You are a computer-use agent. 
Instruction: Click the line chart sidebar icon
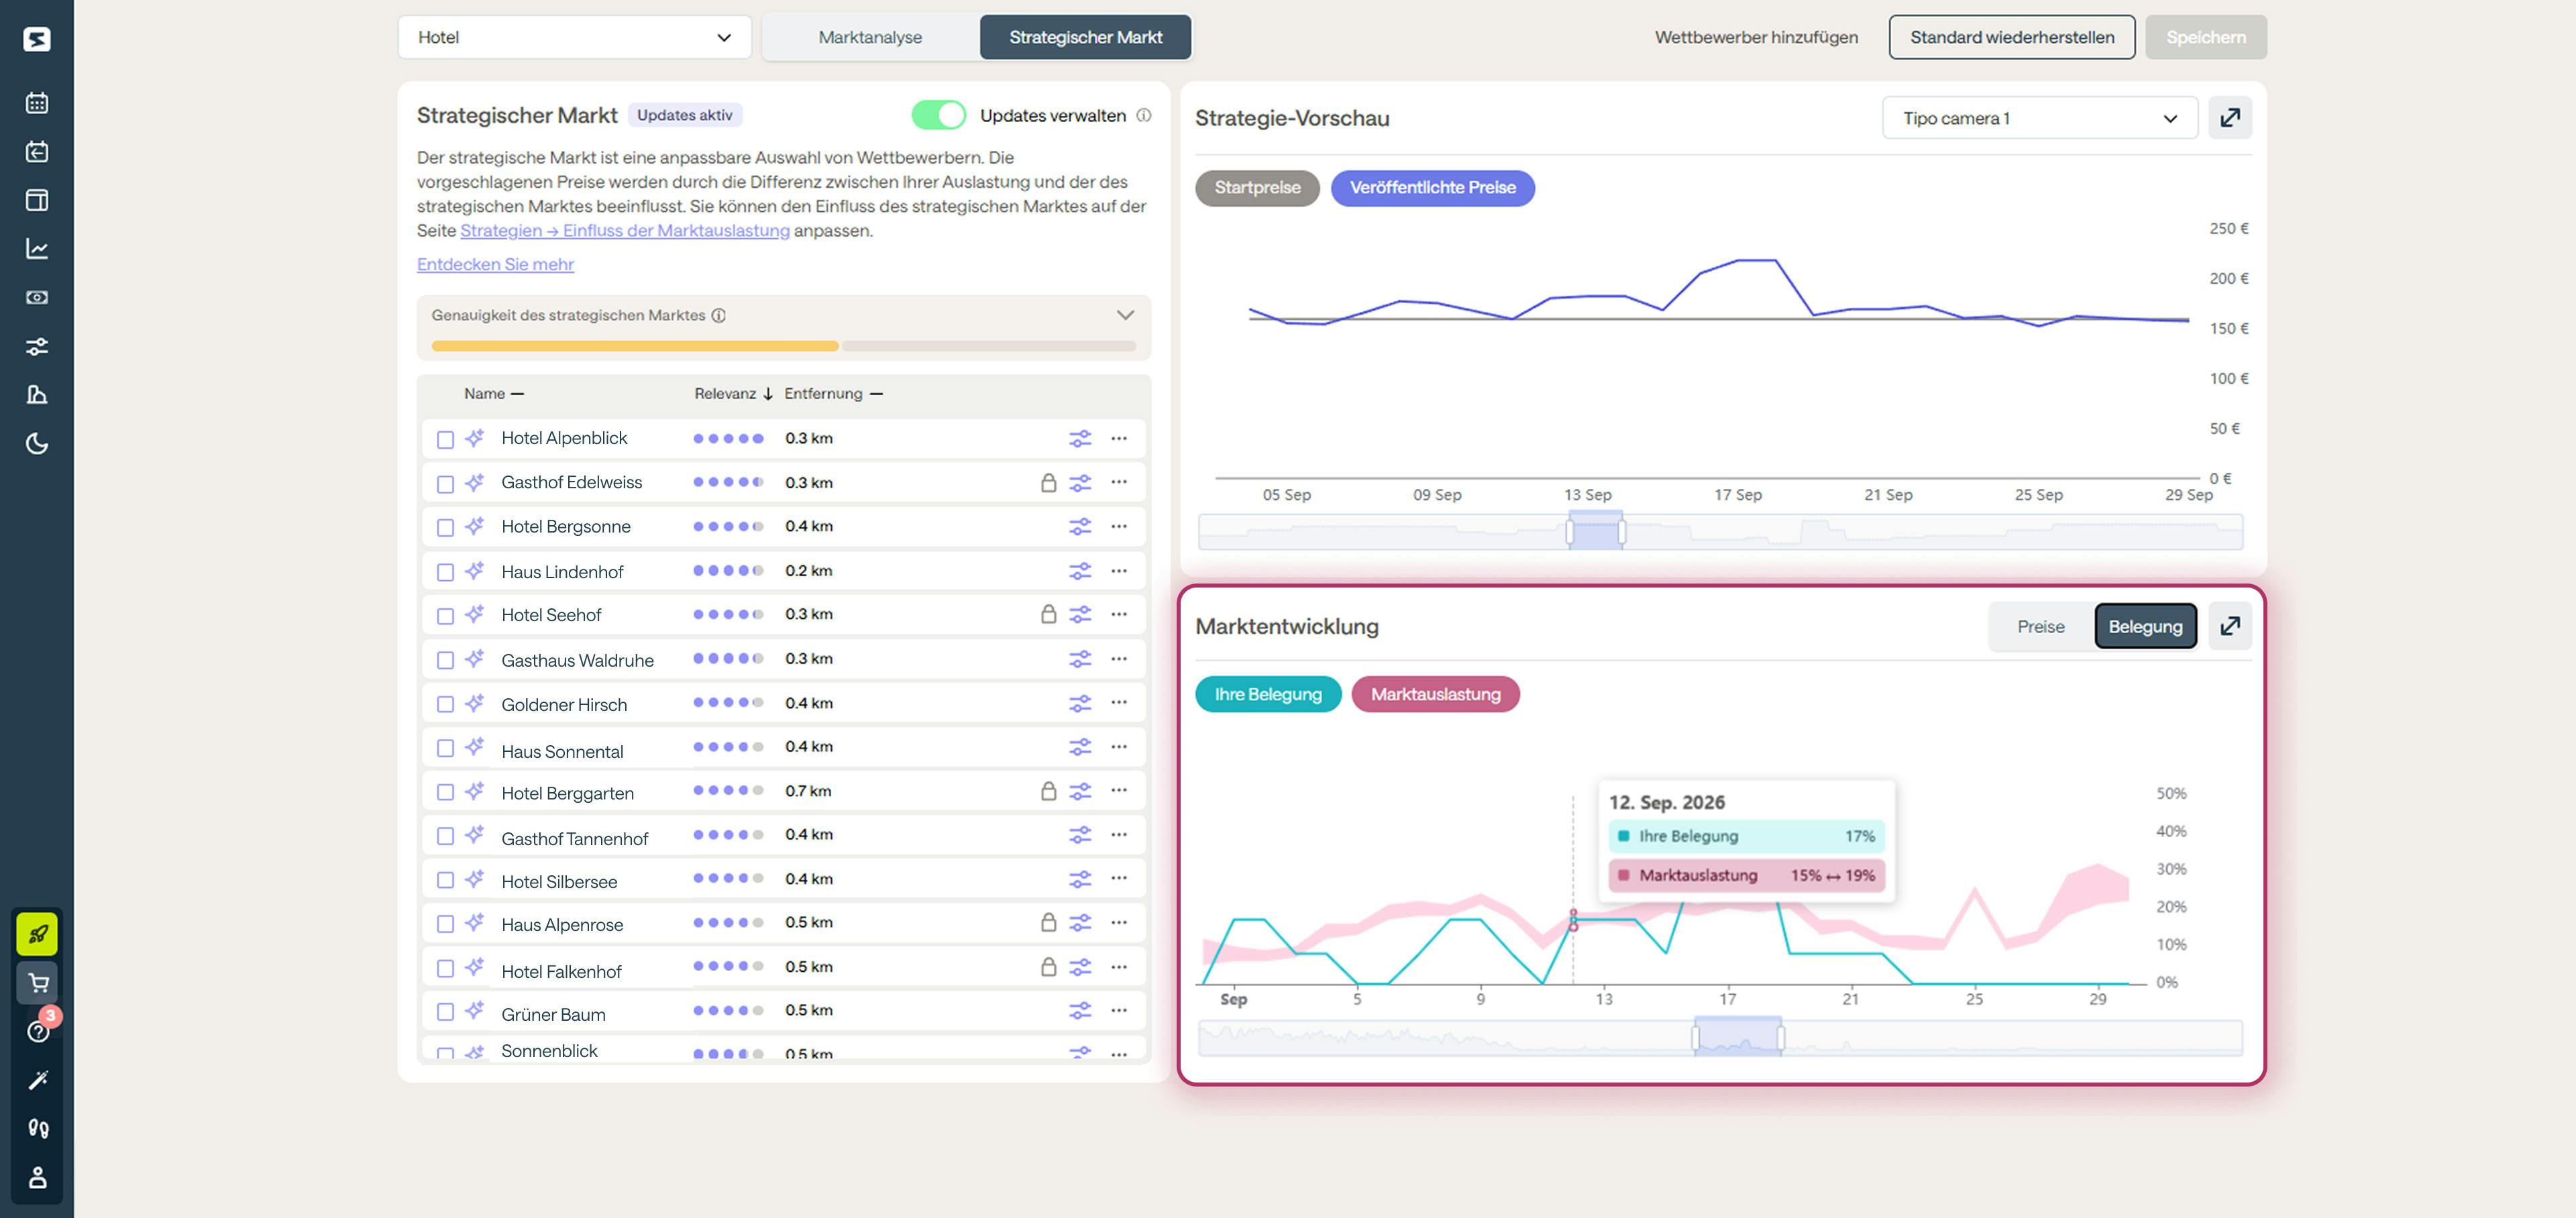[x=37, y=249]
